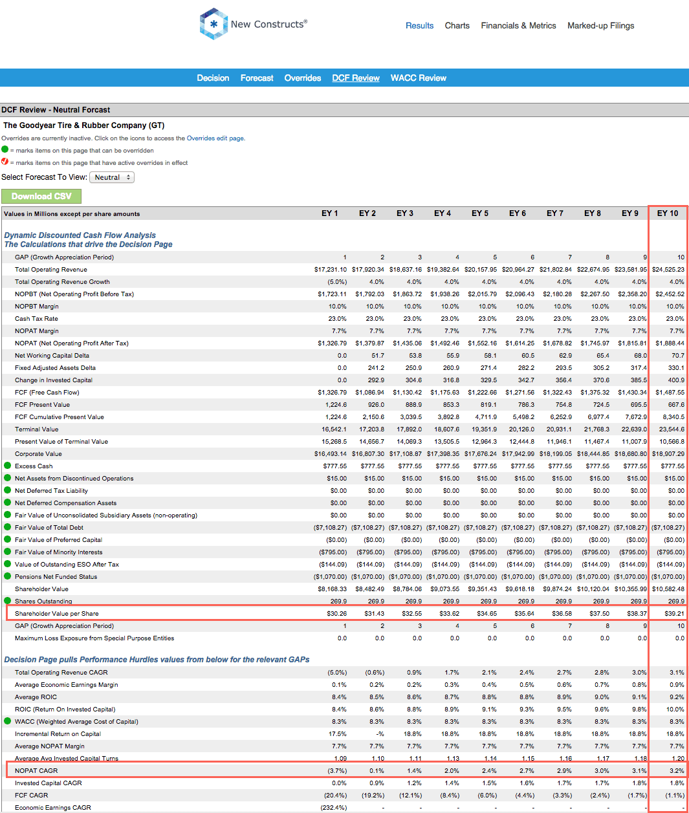The image size is (689, 813).
Task: Click Incremental Return on Capital value 17.5%
Action: coord(338,734)
